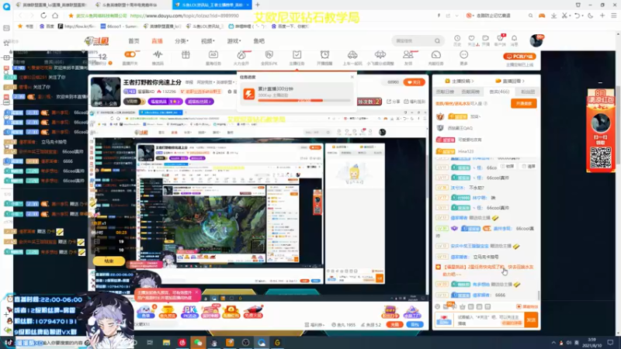Click the orange 关注 follow button
The image size is (621, 349).
pyautogui.click(x=414, y=82)
